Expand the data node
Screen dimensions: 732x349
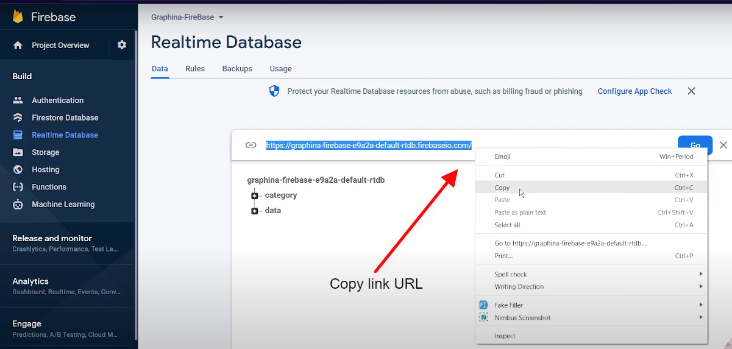click(x=255, y=211)
